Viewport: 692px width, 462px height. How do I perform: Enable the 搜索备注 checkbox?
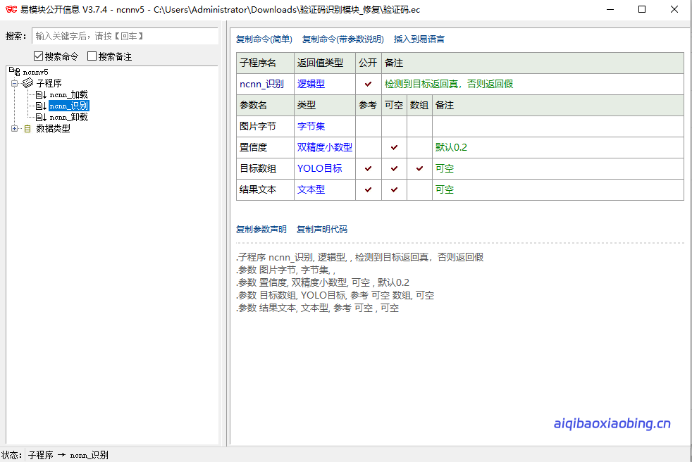(92, 56)
